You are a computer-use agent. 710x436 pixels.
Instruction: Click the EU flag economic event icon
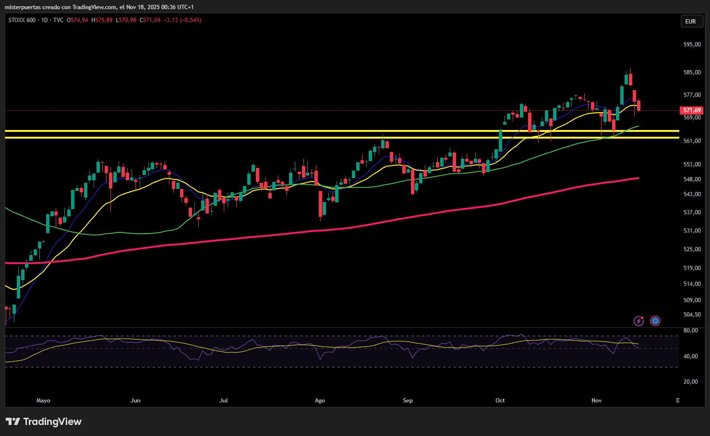tap(655, 321)
